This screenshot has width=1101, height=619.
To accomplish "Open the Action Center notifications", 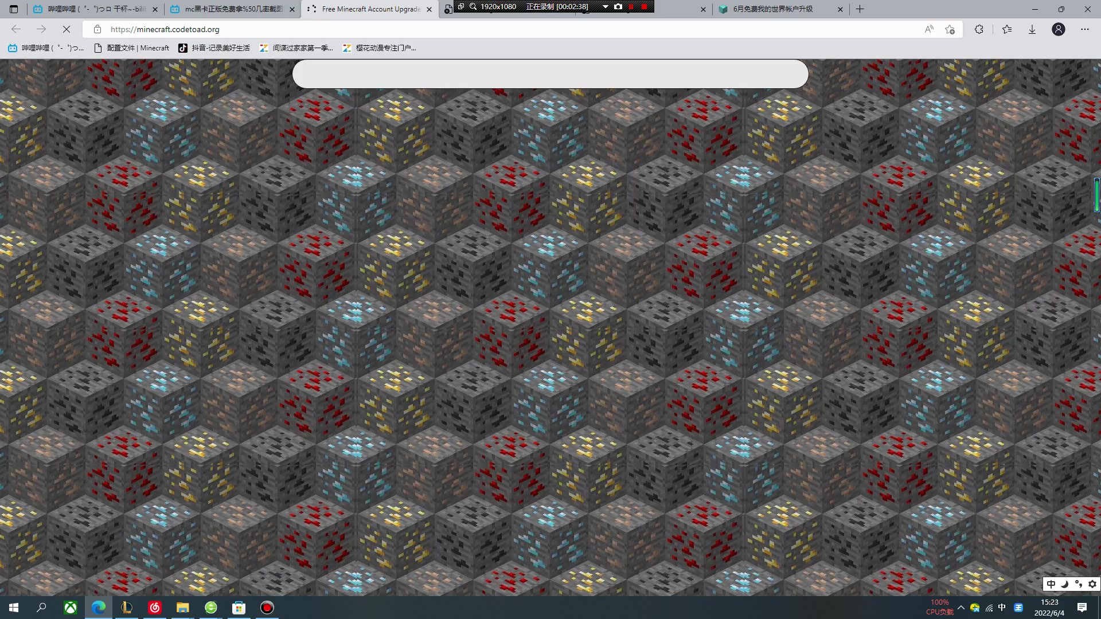I will (x=1082, y=608).
